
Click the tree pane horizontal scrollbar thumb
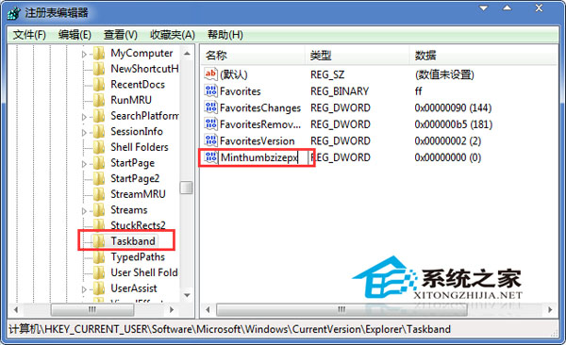click(x=92, y=309)
